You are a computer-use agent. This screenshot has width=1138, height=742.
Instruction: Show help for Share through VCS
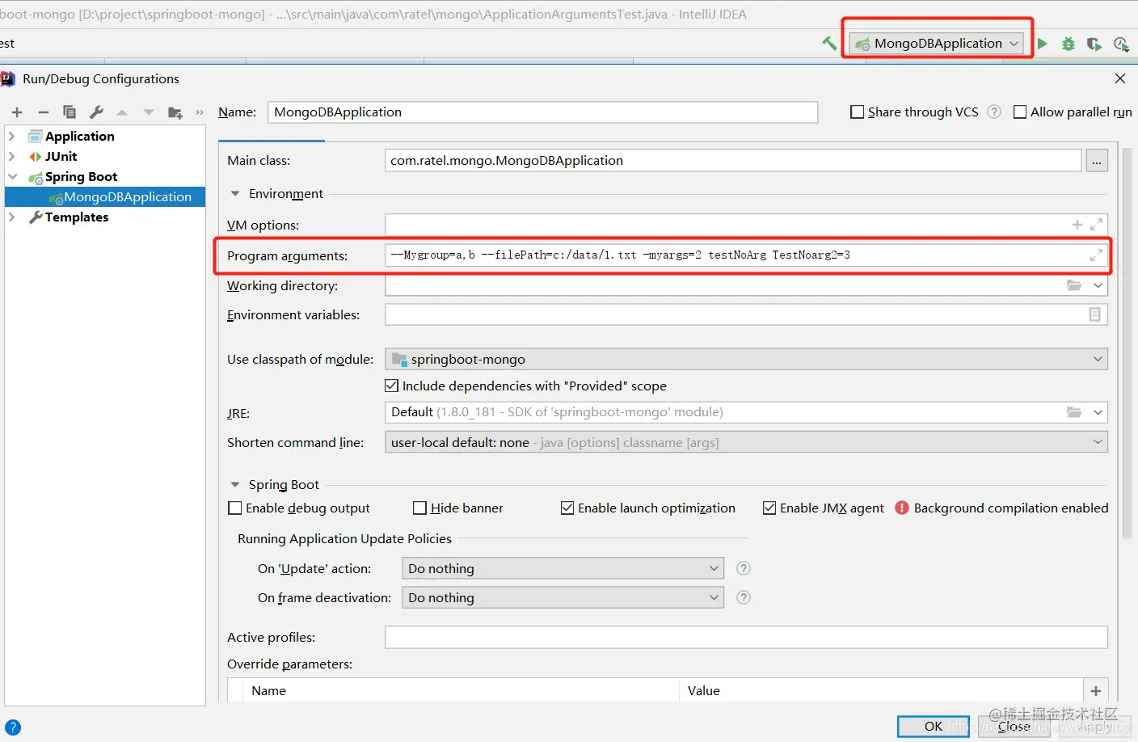(x=994, y=112)
